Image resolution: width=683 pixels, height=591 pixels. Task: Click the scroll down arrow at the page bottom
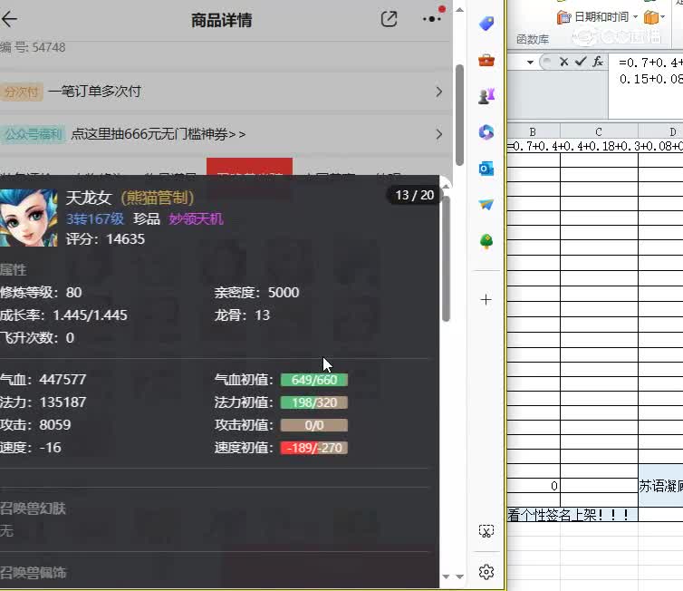pos(459,576)
